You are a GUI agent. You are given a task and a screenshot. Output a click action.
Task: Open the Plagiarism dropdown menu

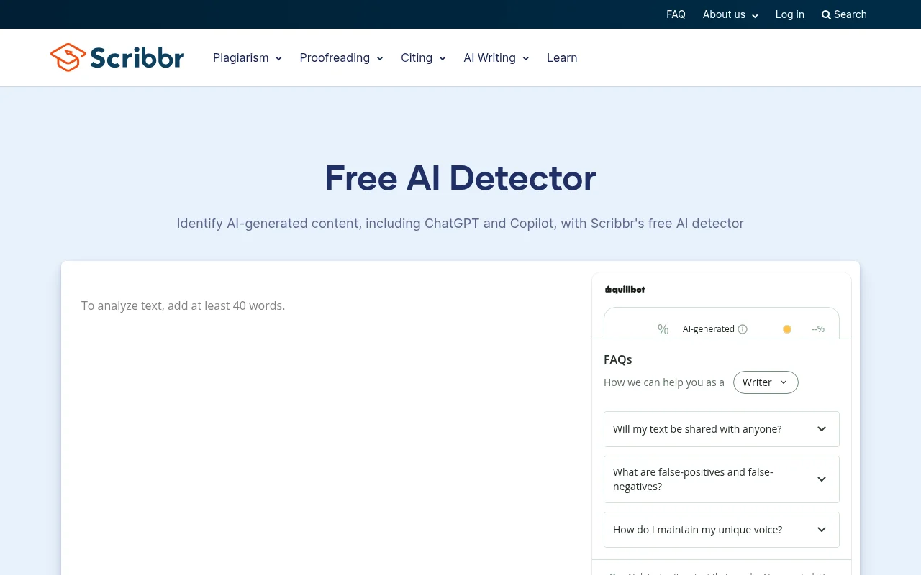[248, 58]
